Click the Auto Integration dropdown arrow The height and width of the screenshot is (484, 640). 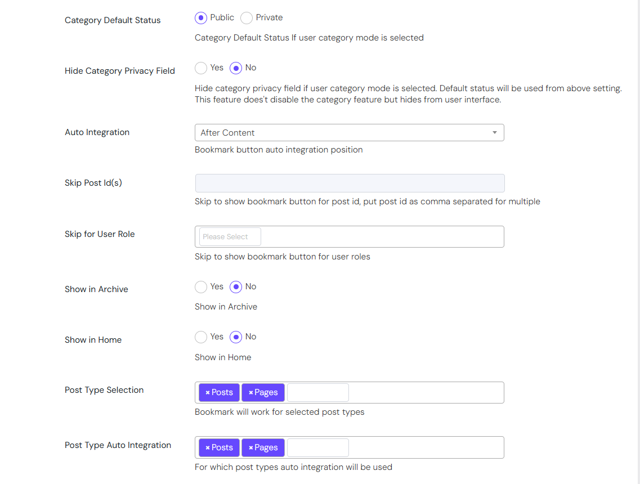point(494,133)
